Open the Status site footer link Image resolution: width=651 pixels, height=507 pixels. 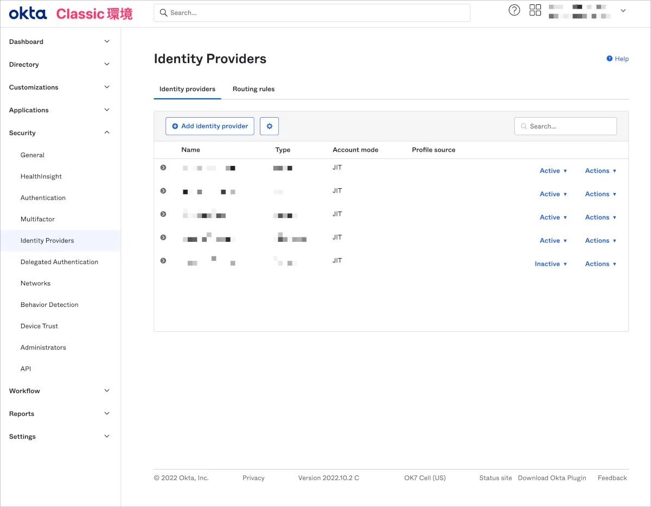[495, 478]
